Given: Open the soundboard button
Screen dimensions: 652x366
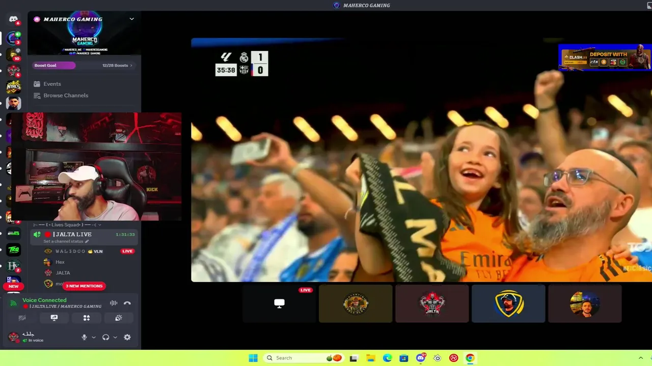Looking at the screenshot, I should point(119,318).
